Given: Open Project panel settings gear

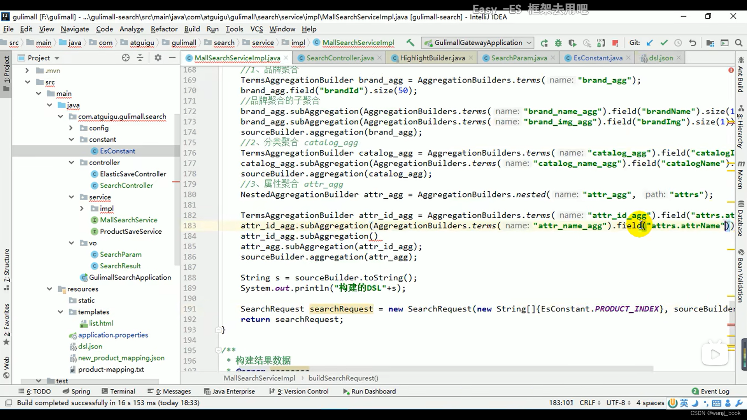Looking at the screenshot, I should [x=158, y=58].
